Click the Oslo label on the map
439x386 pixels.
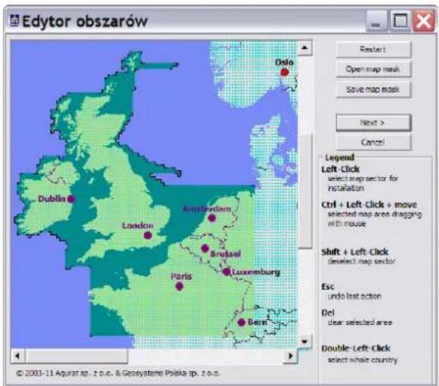[x=284, y=62]
